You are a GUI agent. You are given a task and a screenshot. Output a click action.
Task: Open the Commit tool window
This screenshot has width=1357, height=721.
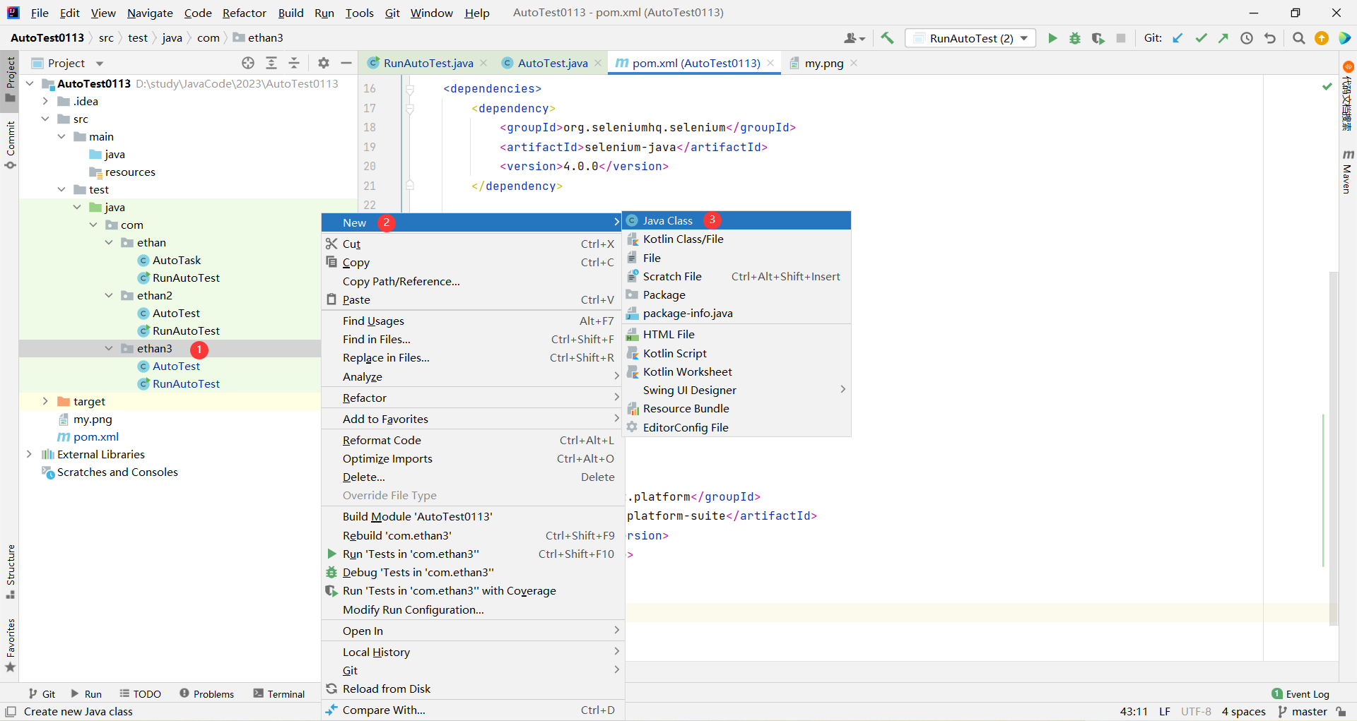pyautogui.click(x=10, y=145)
